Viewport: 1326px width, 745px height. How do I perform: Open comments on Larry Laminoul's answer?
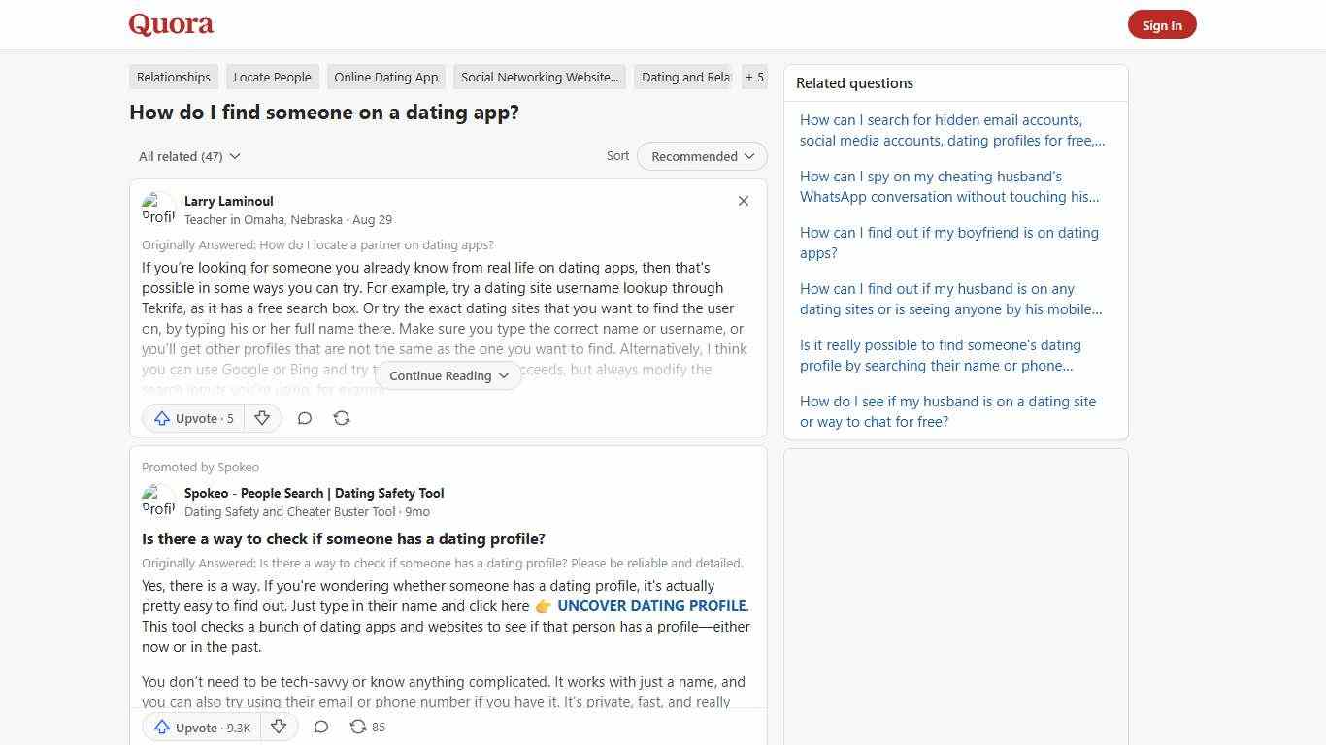click(x=304, y=418)
